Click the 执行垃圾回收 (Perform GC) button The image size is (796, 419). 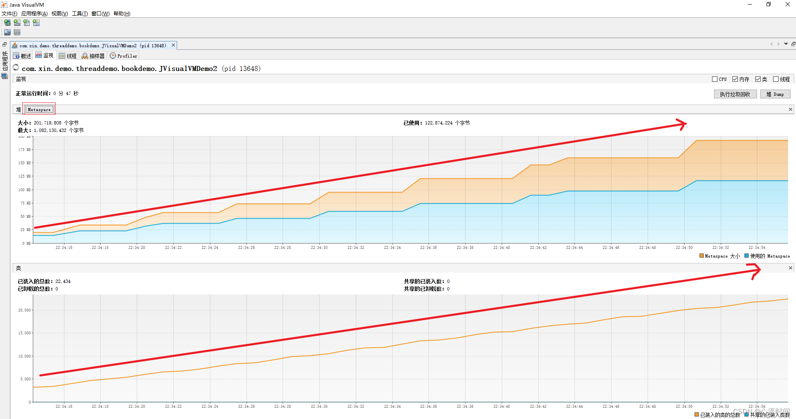(735, 94)
